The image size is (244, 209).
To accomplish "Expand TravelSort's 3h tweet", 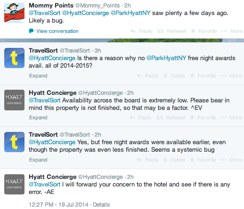I will [38, 76].
